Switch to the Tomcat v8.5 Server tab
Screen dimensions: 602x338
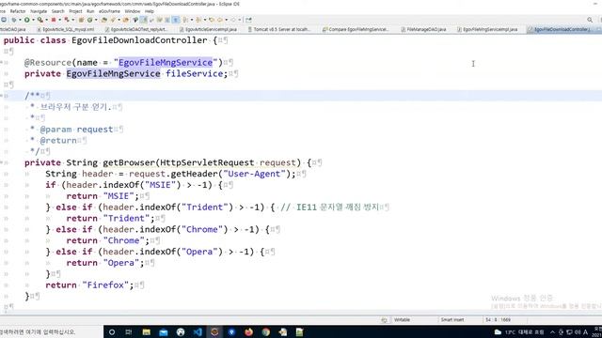tap(279, 29)
